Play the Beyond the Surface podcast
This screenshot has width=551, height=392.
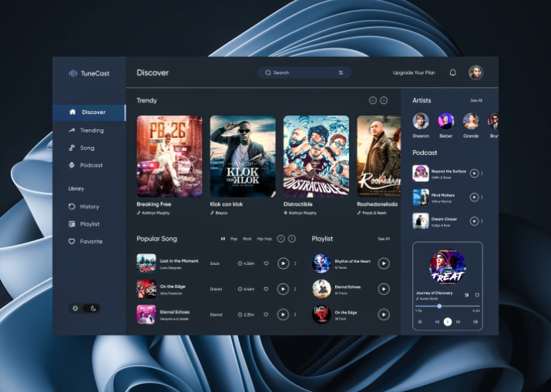(474, 174)
